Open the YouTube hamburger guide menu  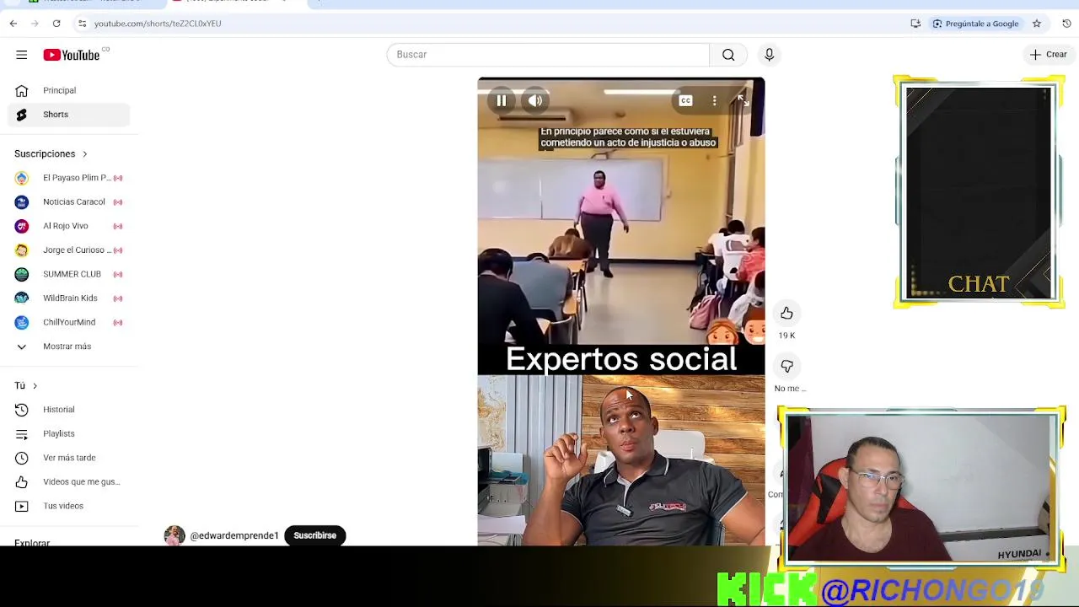pyautogui.click(x=21, y=55)
